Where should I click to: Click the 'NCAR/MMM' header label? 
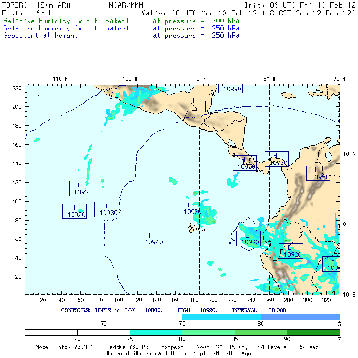[x=126, y=5]
